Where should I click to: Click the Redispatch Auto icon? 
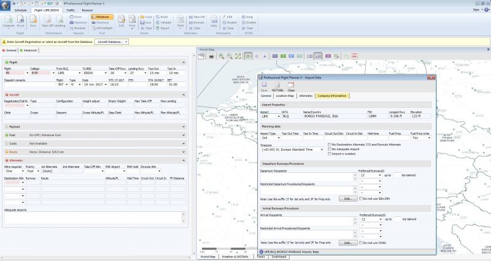point(214,21)
